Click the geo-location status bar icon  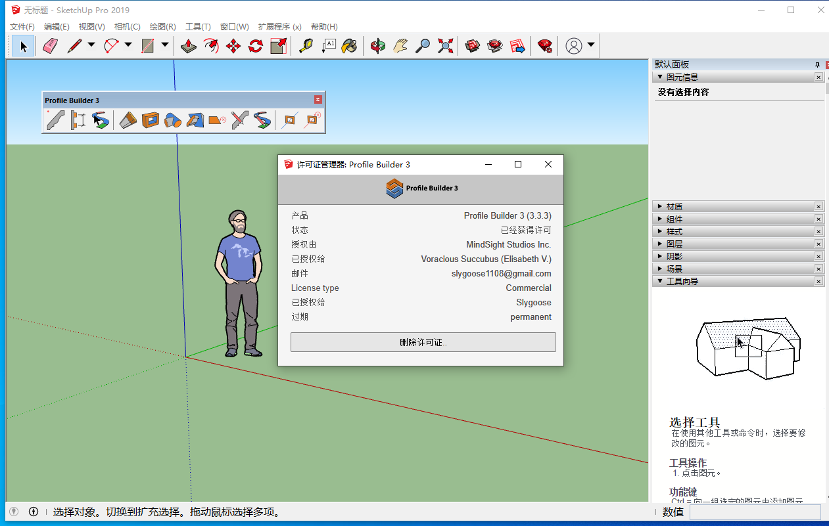click(x=14, y=512)
